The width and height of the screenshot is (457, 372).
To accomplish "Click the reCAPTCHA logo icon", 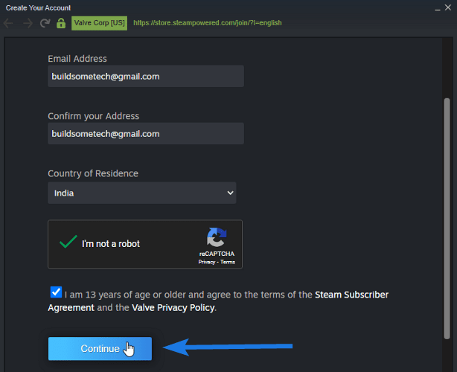I will tap(217, 237).
